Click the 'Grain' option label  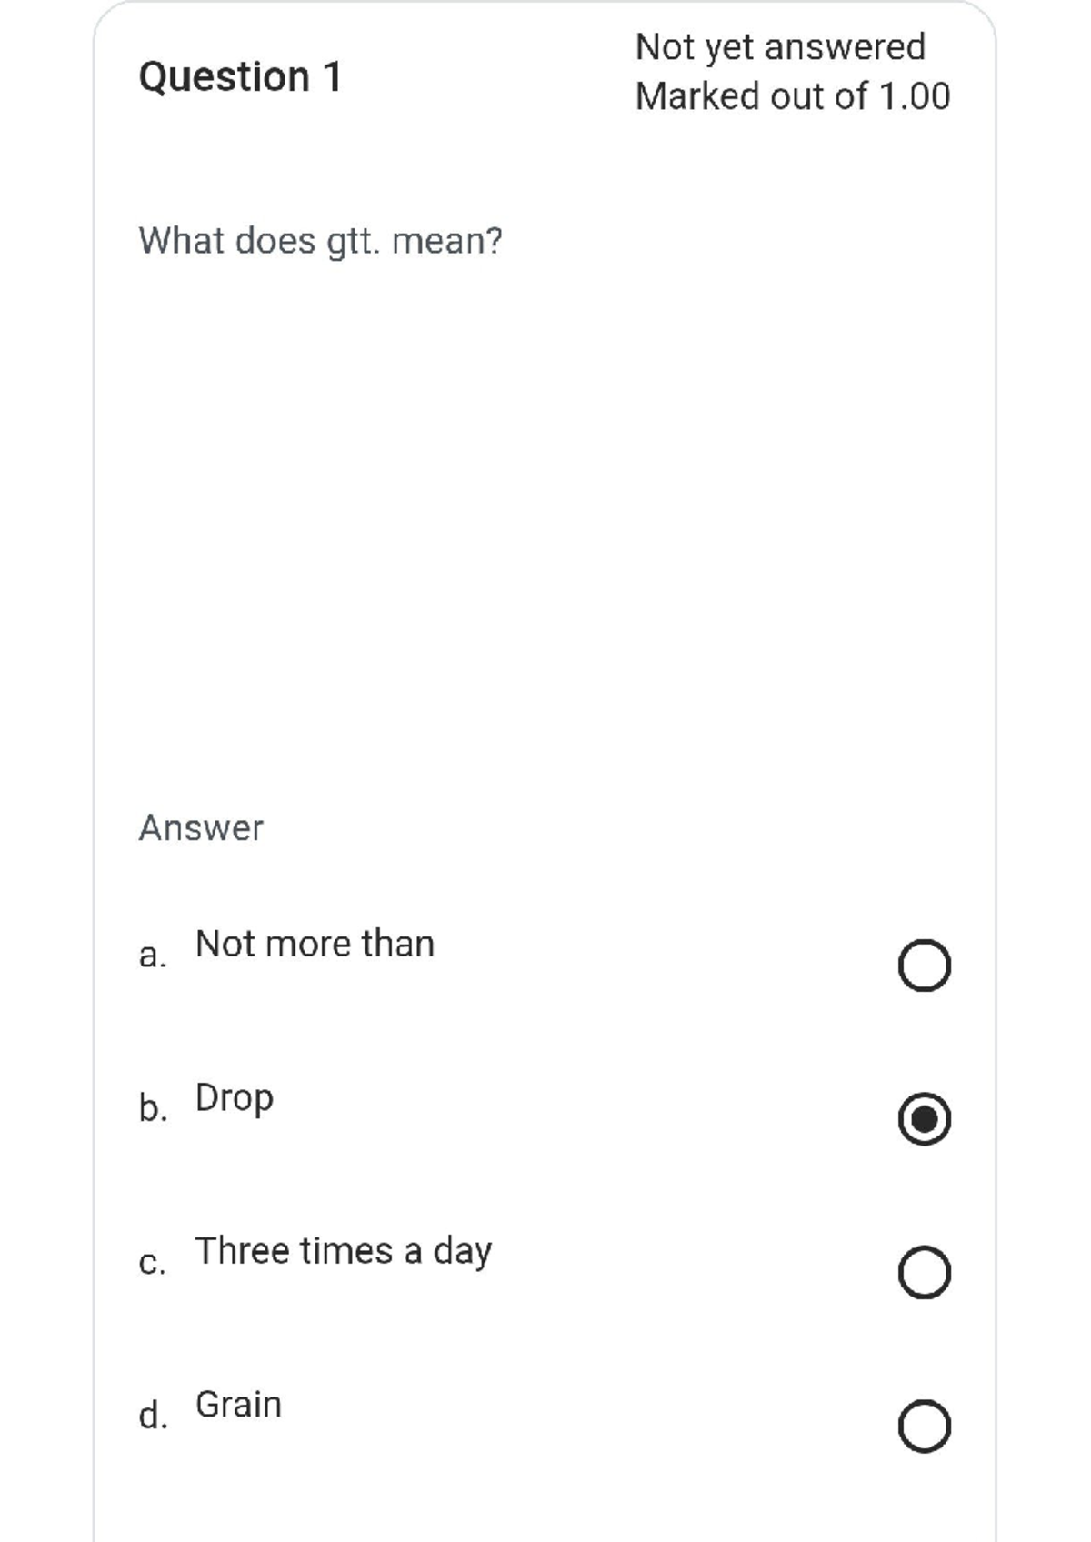tap(239, 1405)
